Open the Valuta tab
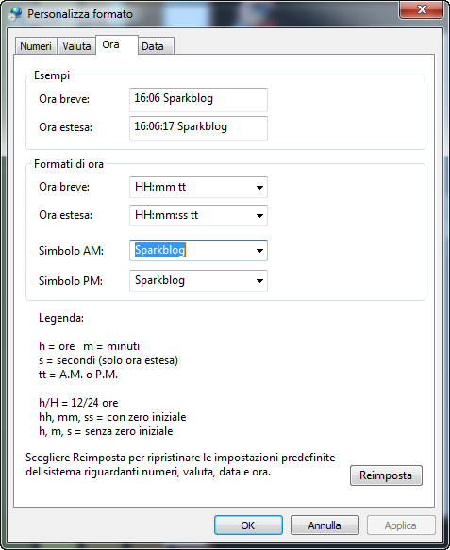 [76, 46]
